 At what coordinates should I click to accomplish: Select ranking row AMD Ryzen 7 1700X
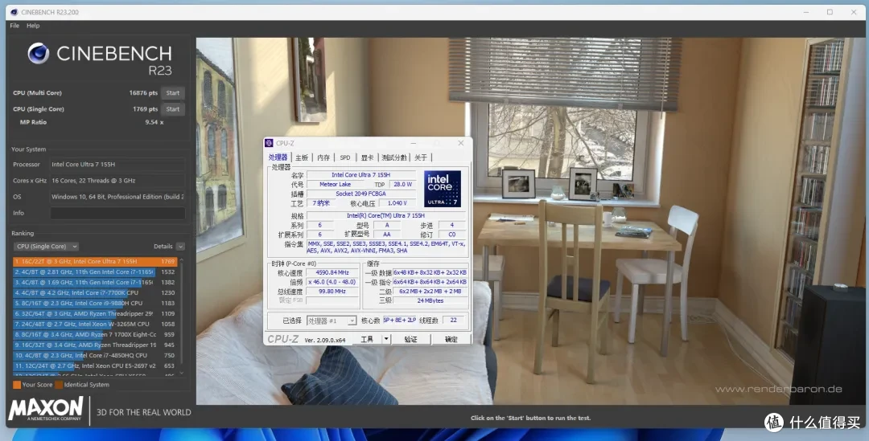click(95, 334)
